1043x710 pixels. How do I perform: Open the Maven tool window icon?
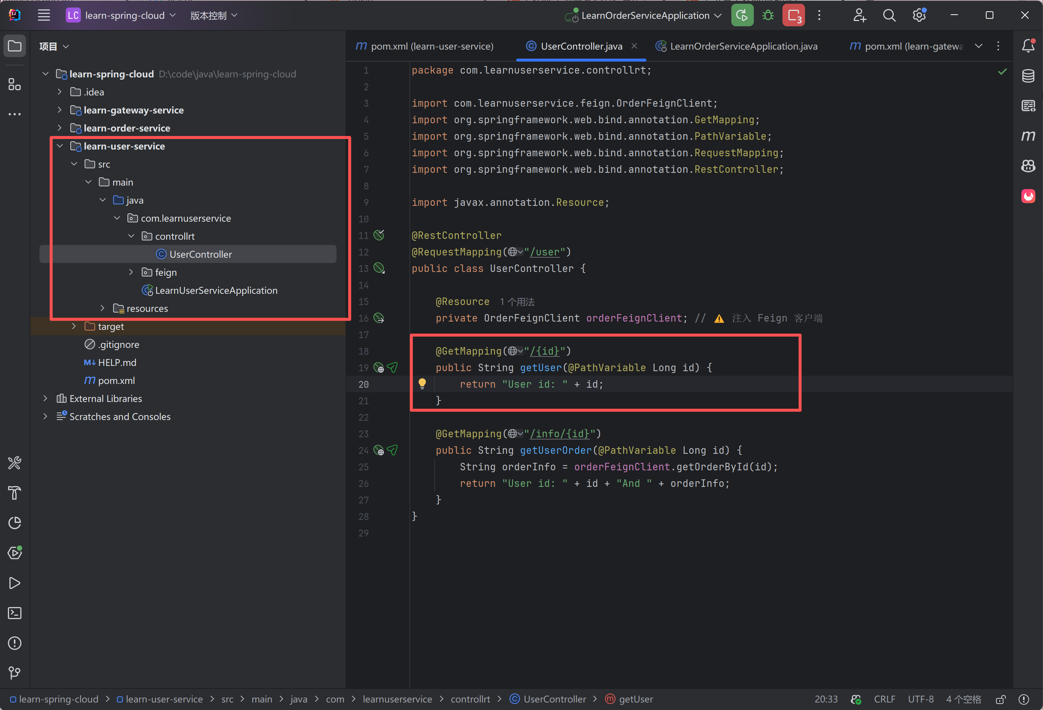[1028, 136]
